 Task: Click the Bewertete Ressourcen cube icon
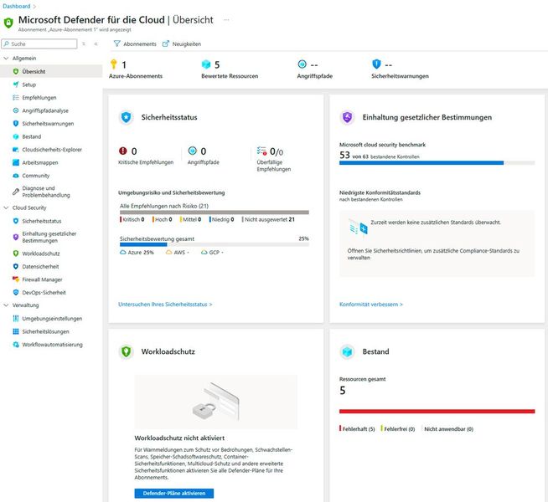[x=206, y=64]
